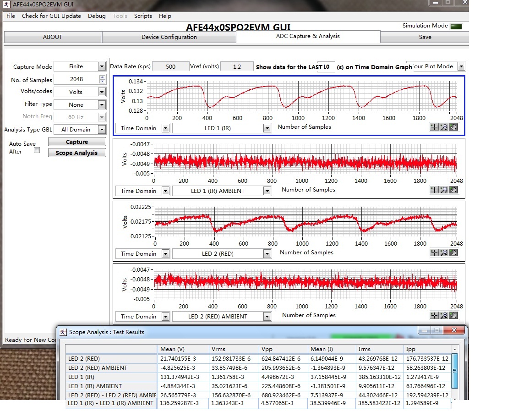The image size is (529, 417).
Task: Select cursor crosshair tool on LED 2 (RED) AMBIENT graph
Action: click(434, 315)
